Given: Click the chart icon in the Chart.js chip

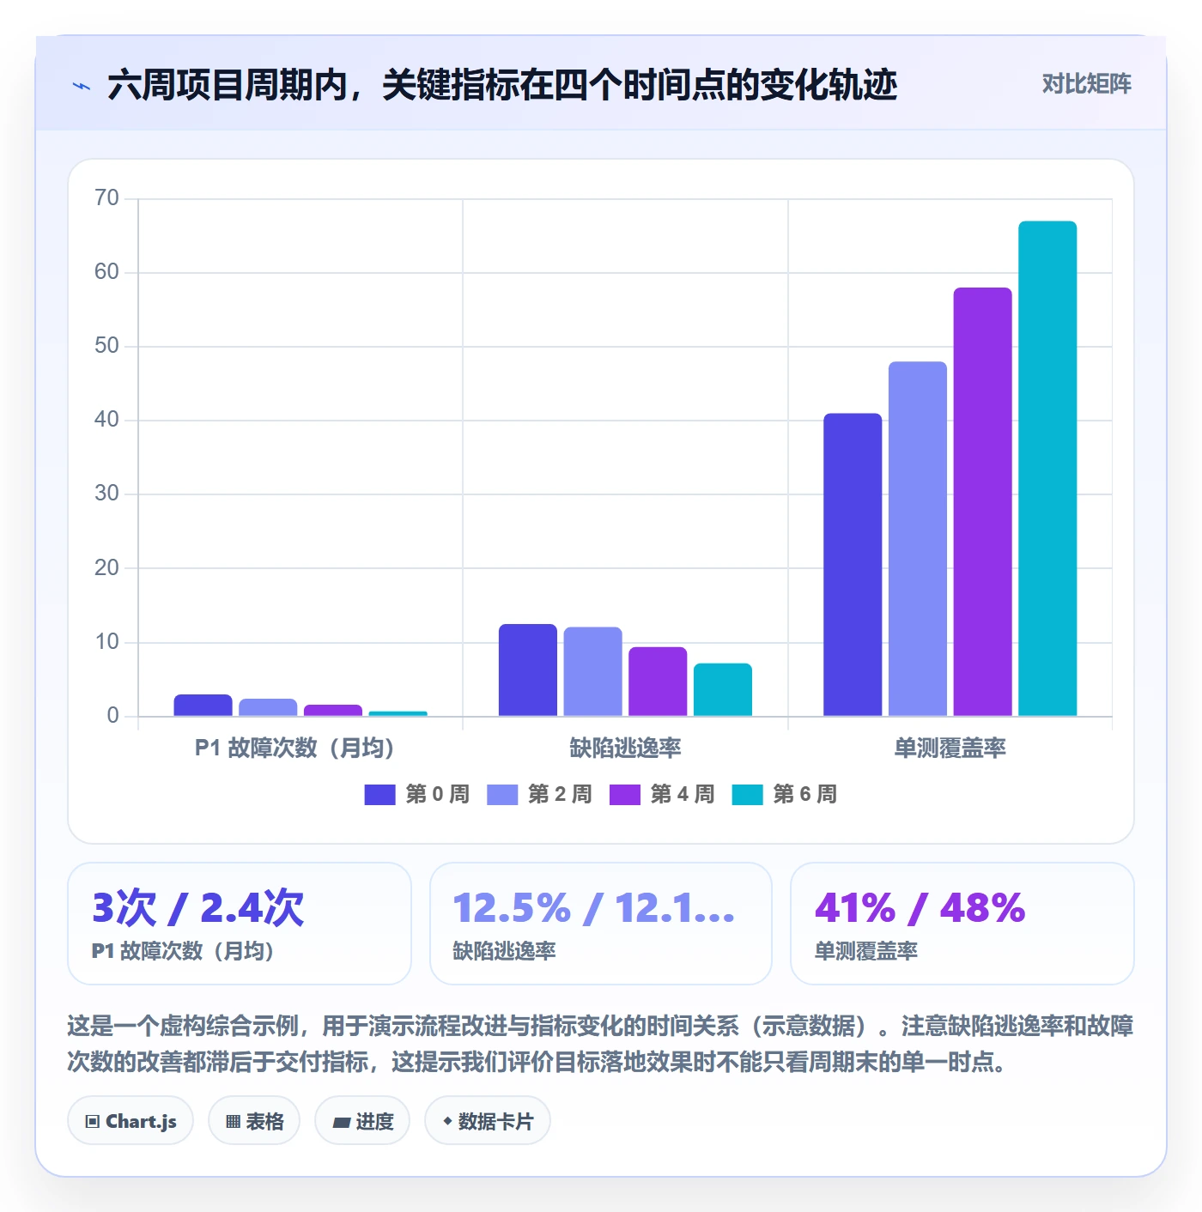Looking at the screenshot, I should [x=93, y=1122].
